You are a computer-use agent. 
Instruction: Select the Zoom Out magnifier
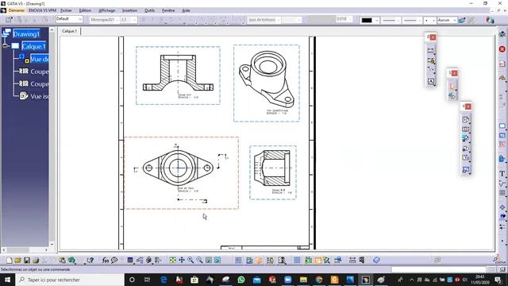199,260
